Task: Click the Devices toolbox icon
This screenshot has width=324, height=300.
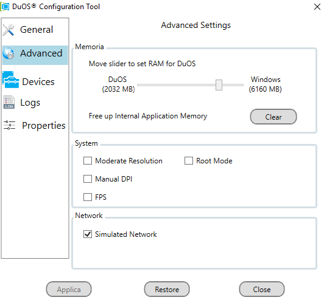Action: coord(10,80)
